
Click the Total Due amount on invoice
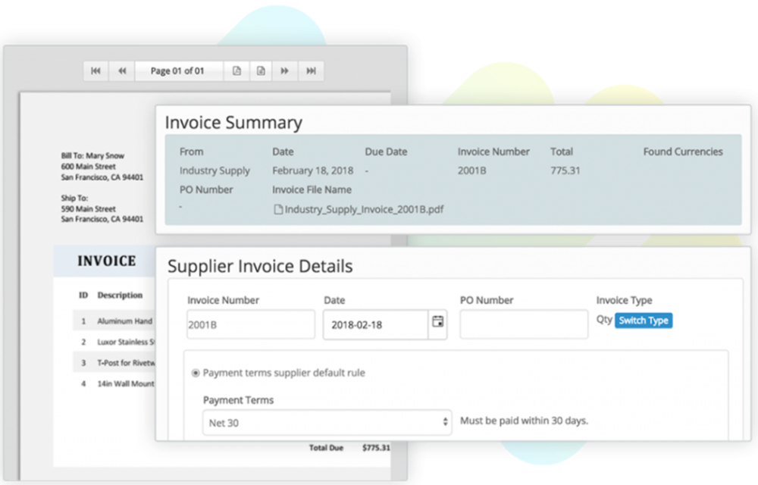pyautogui.click(x=376, y=448)
